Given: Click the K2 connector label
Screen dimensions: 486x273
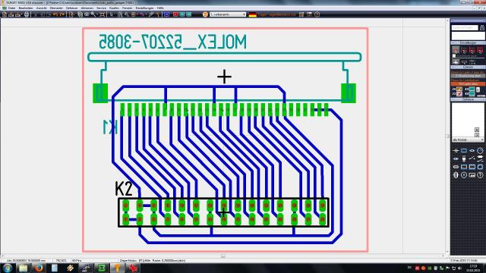Looking at the screenshot, I should [x=124, y=189].
